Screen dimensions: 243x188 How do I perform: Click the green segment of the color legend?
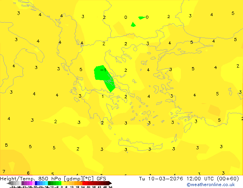pyautogui.click(x=54, y=183)
